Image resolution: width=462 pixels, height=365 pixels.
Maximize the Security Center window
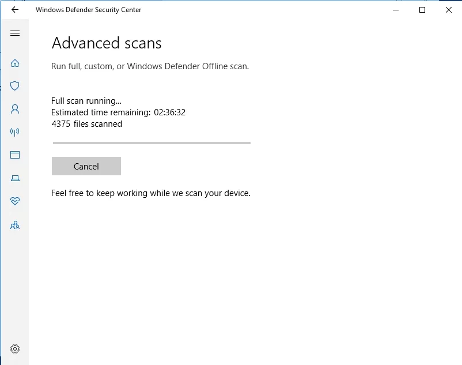click(x=422, y=10)
